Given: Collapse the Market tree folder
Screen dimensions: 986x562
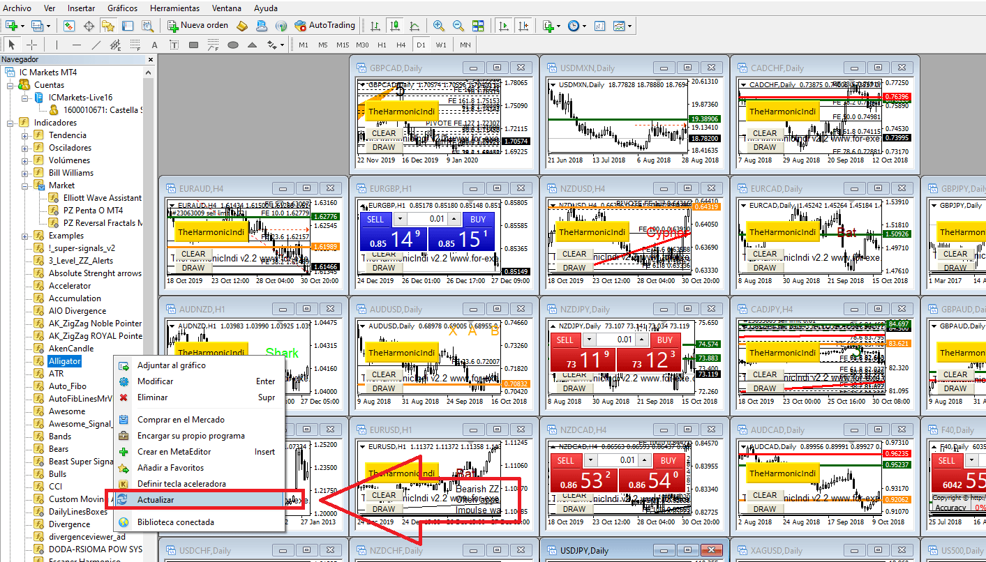Looking at the screenshot, I should [25, 185].
